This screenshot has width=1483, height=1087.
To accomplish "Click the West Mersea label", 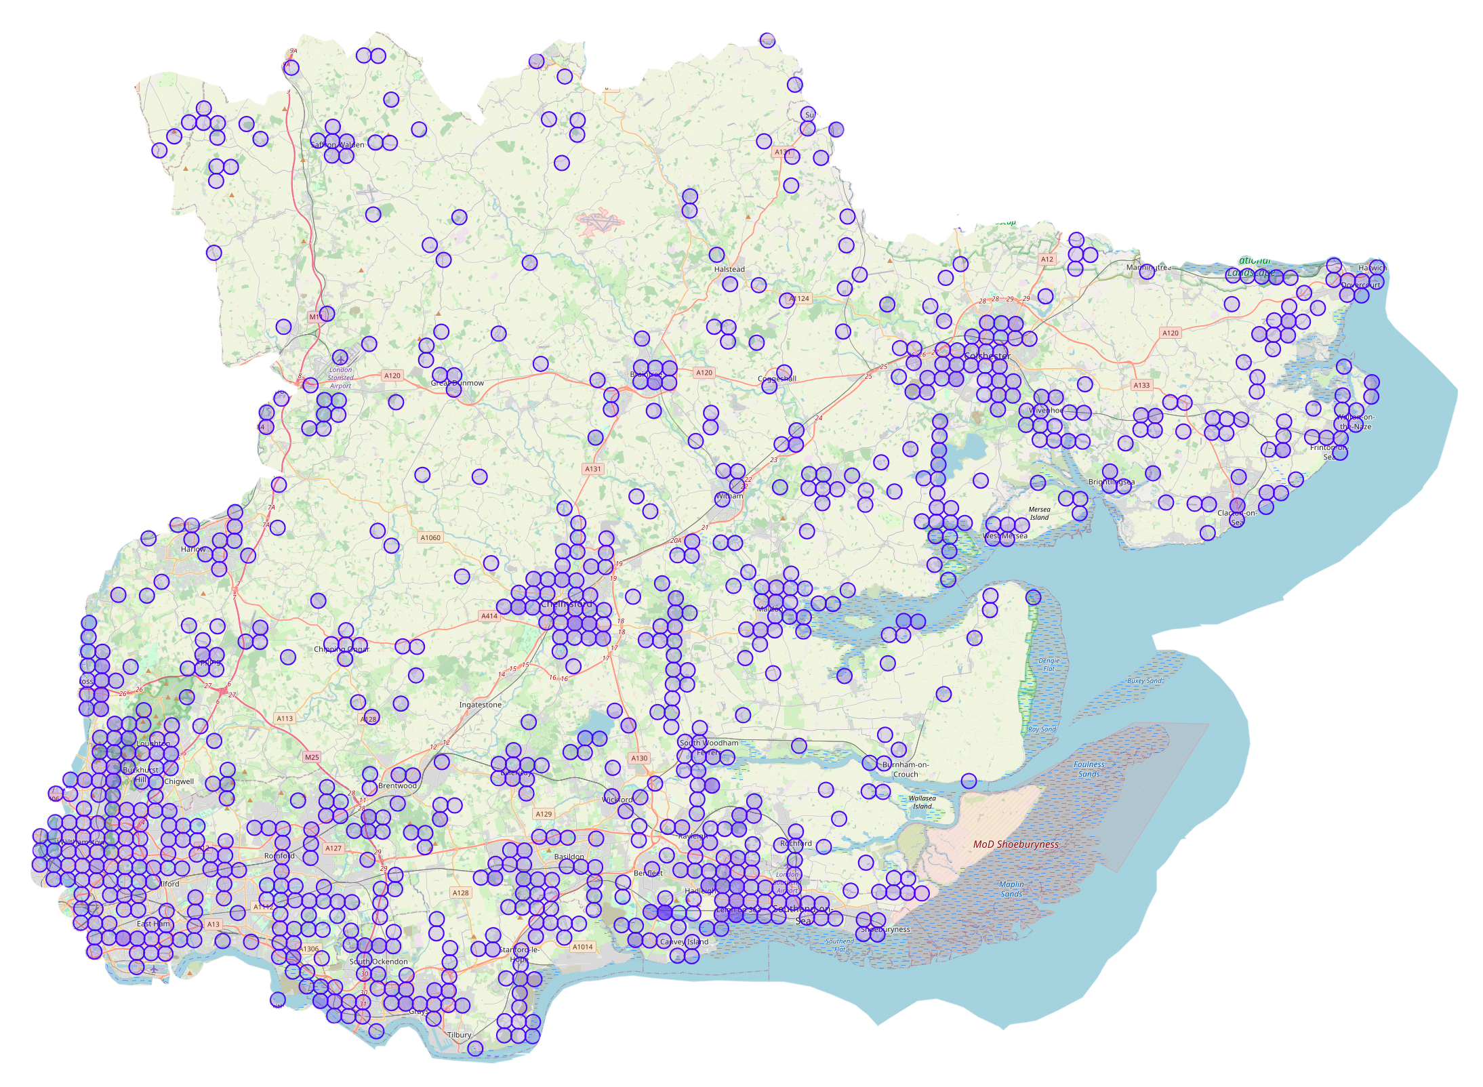I will tap(1005, 536).
